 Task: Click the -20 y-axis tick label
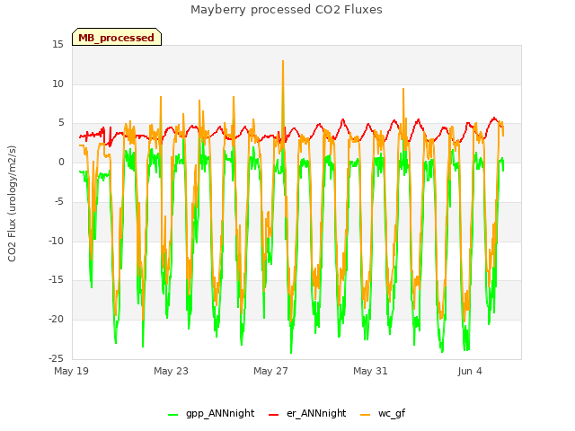pos(57,320)
